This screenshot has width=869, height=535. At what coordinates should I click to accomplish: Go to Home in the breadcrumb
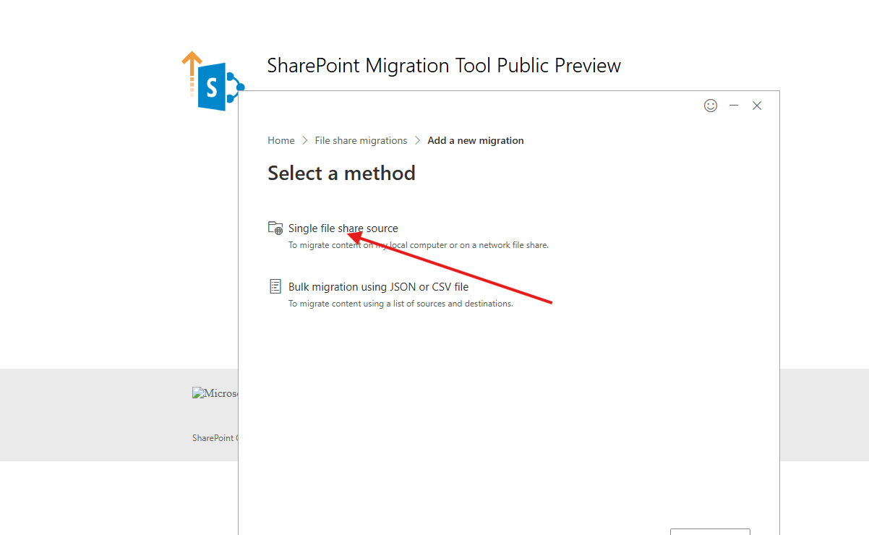(x=281, y=141)
